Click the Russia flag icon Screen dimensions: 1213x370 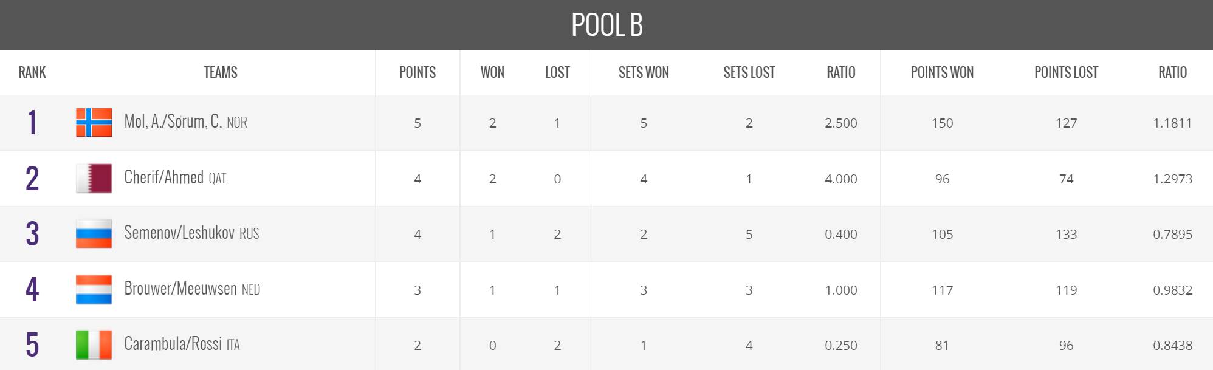(x=94, y=234)
